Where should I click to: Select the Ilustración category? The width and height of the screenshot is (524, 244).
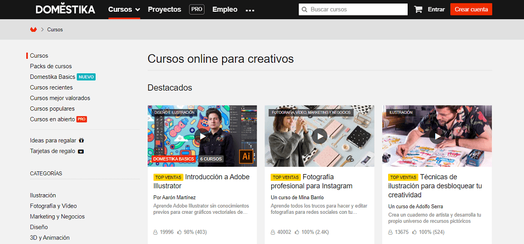click(x=43, y=195)
